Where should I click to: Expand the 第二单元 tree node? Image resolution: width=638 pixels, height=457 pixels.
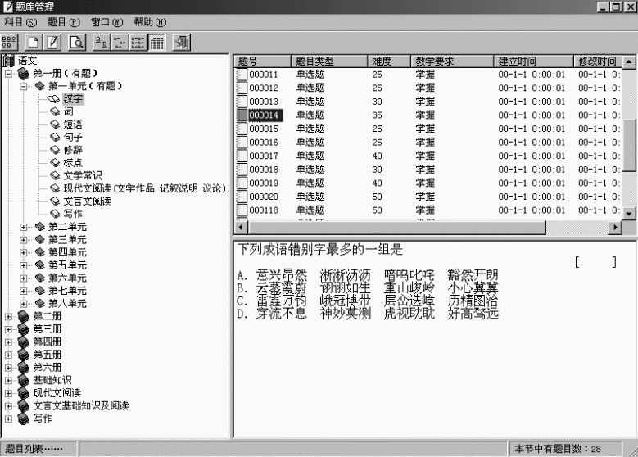tap(24, 227)
